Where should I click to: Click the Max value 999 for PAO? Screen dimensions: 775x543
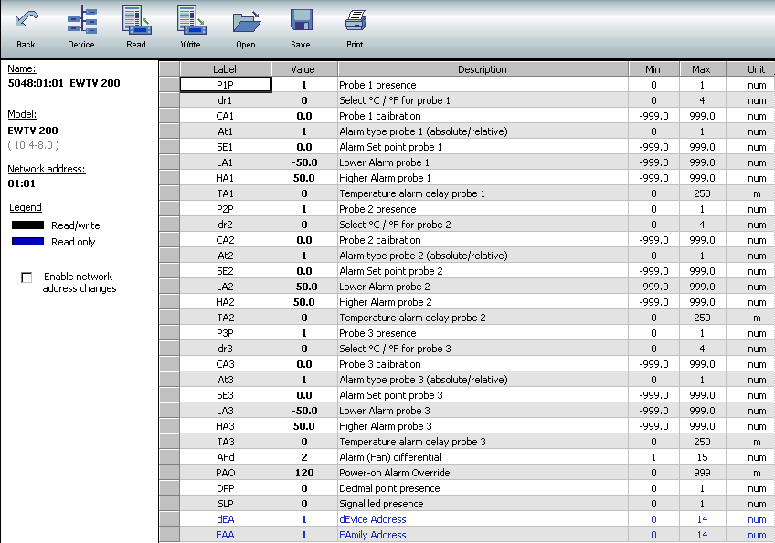point(702,473)
